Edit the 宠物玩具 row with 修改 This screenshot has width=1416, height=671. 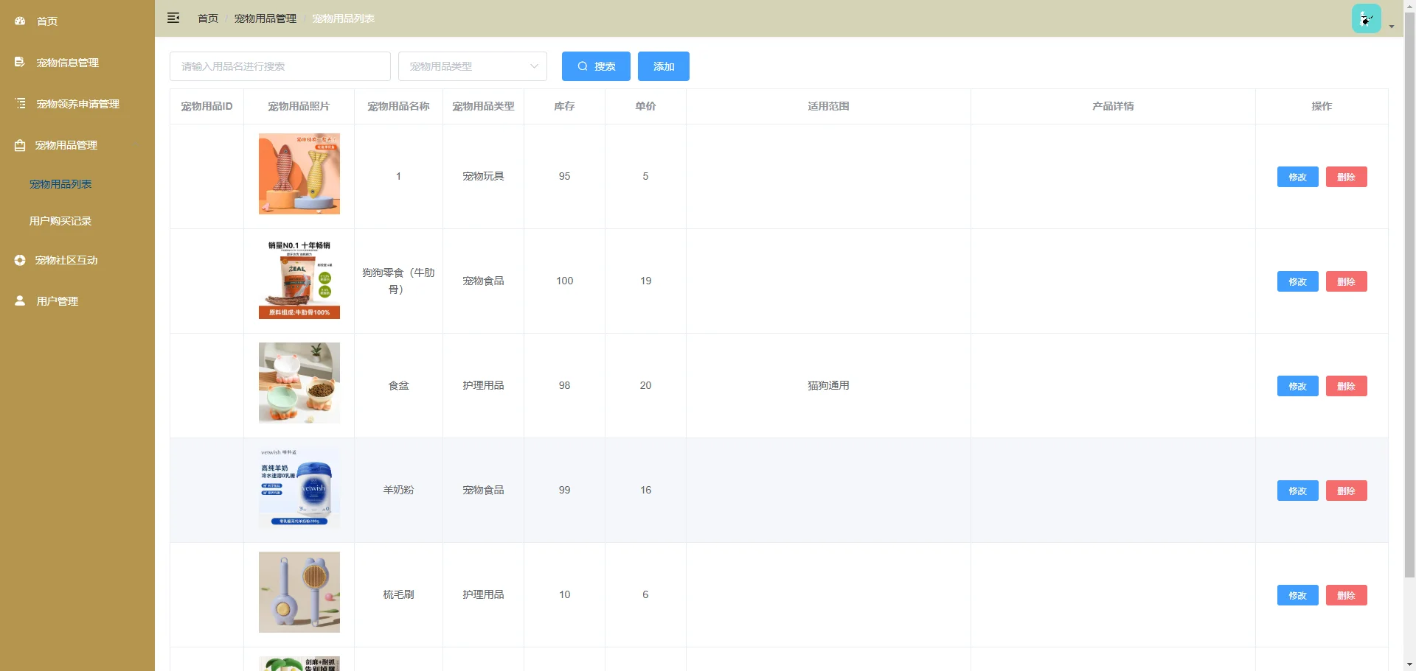1297,177
